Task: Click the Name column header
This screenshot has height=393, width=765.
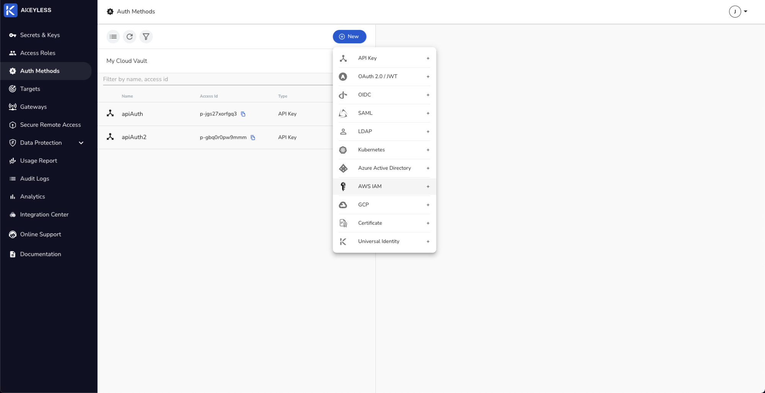Action: pos(127,96)
